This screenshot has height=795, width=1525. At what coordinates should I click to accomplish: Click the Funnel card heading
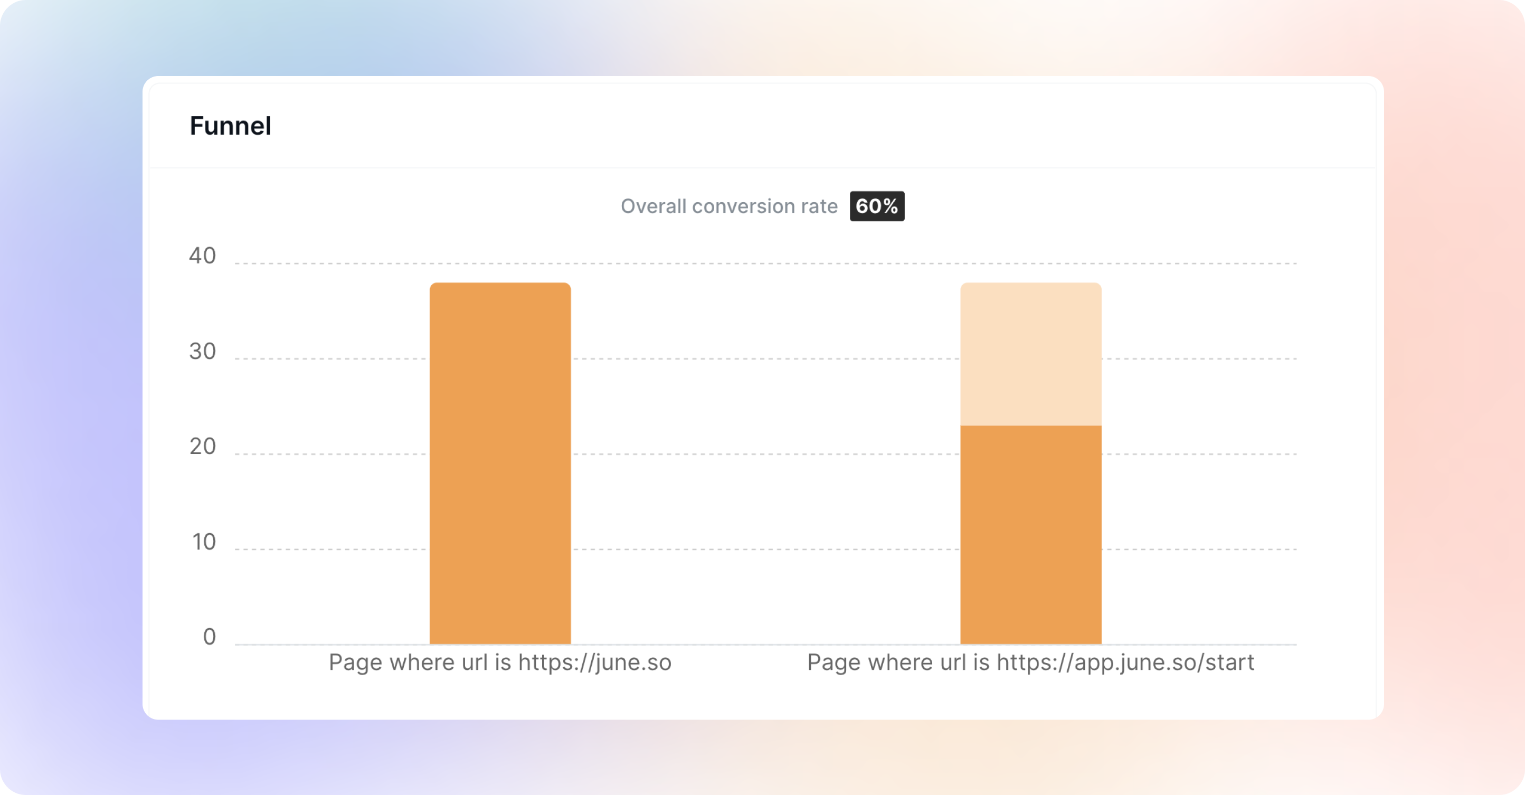point(230,126)
